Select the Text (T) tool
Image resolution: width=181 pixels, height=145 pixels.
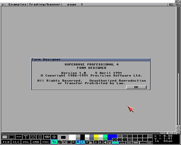[x=26, y=137]
